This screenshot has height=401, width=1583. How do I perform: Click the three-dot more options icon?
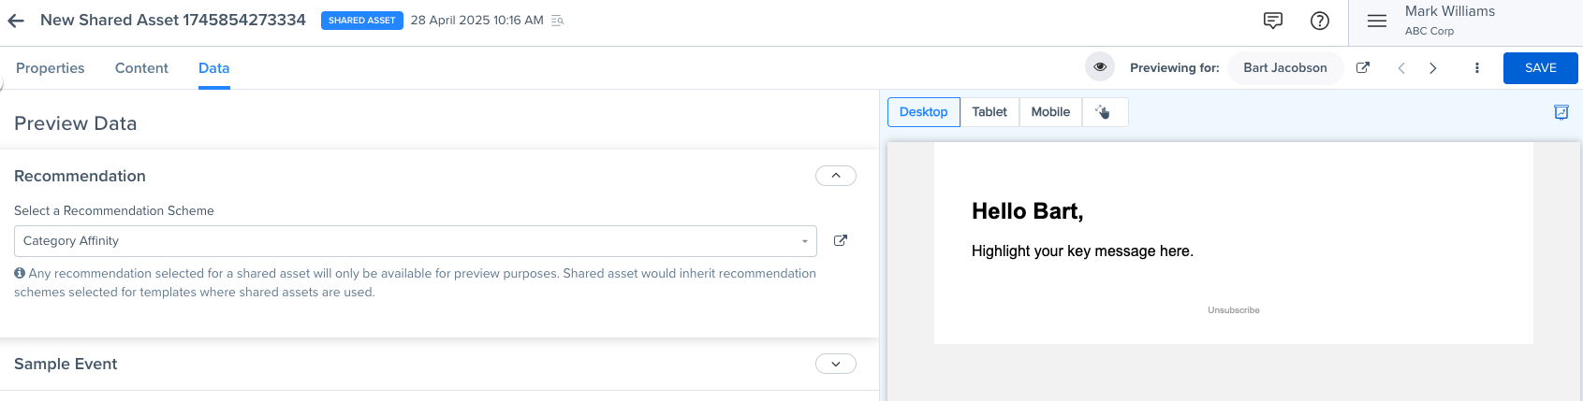(x=1477, y=67)
